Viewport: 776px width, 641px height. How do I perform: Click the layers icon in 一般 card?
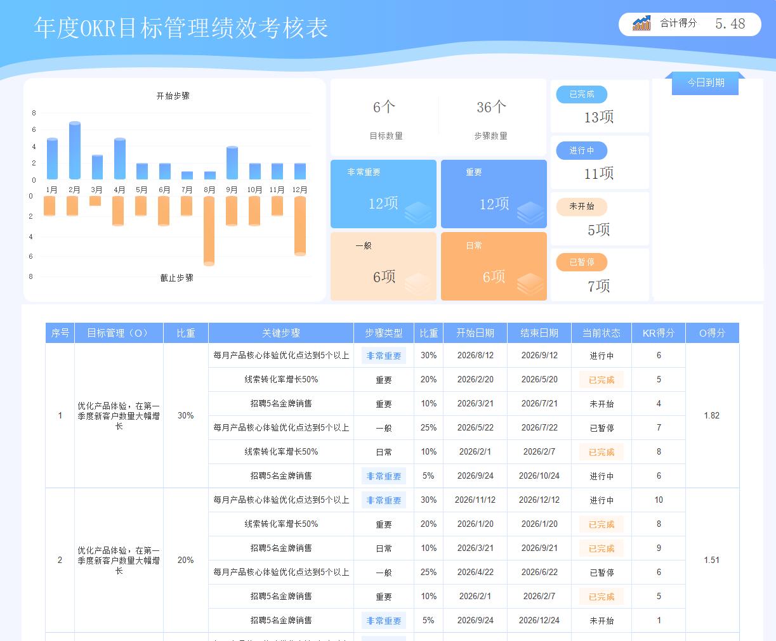click(418, 283)
